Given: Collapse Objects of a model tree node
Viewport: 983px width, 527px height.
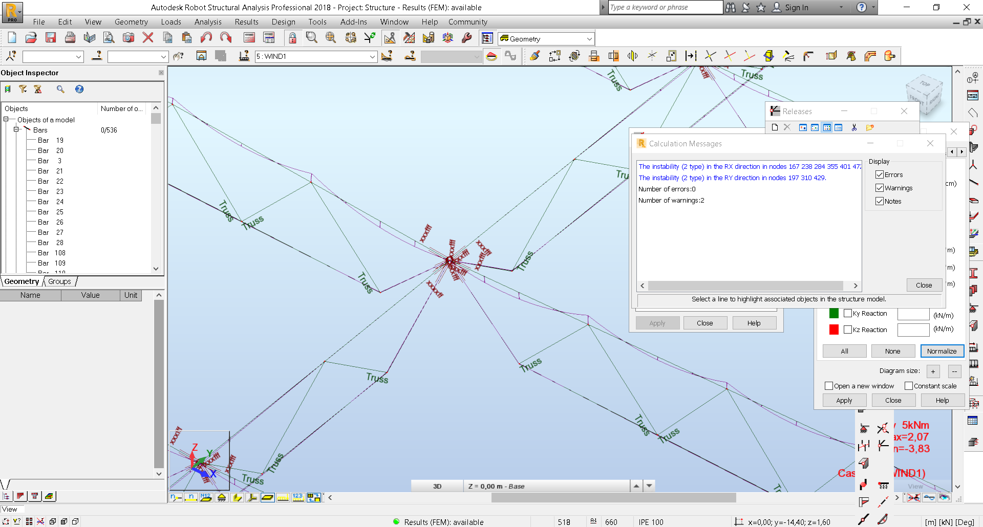Looking at the screenshot, I should (x=6, y=119).
